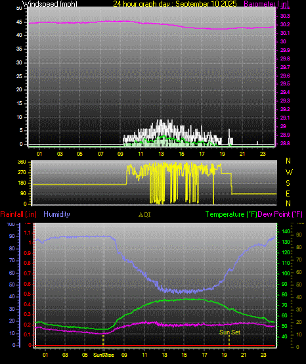Screen dimensions: 306x364
Task: Click the "29.9" barometer scale value
Action: (x=285, y=50)
